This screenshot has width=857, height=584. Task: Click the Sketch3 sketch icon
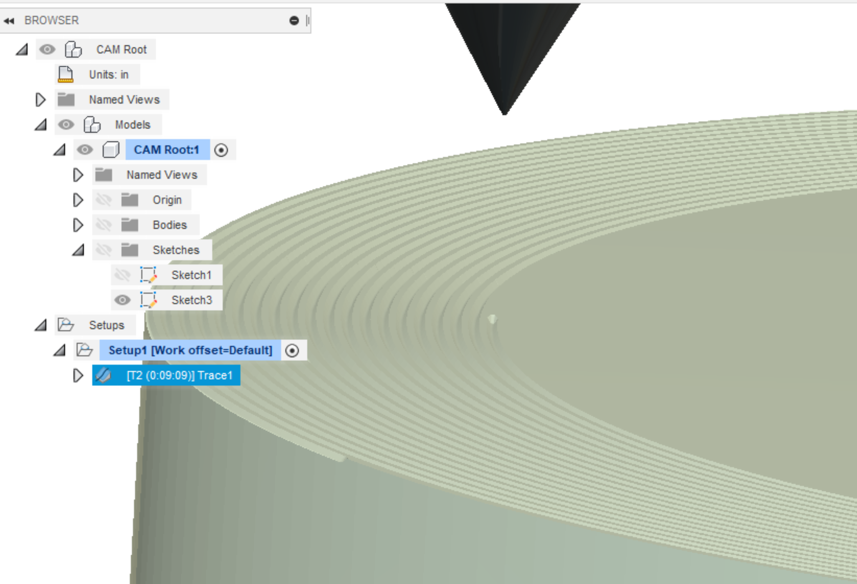click(148, 300)
